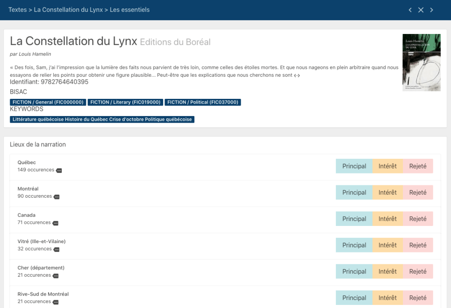
Task: Open the book cover thumbnail
Action: pos(421,63)
